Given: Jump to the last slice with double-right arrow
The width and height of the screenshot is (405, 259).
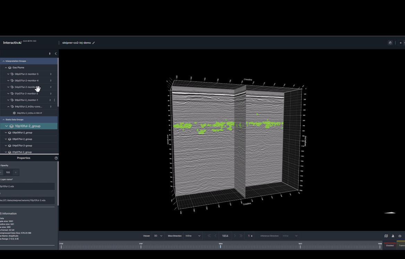Looking at the screenshot, I should point(241,236).
